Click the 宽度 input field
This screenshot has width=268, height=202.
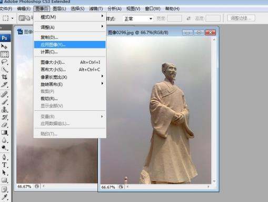(x=174, y=18)
